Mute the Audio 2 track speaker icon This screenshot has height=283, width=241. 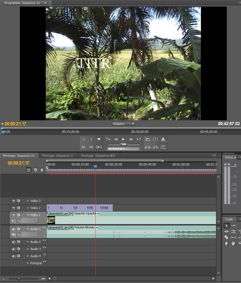click(13, 242)
